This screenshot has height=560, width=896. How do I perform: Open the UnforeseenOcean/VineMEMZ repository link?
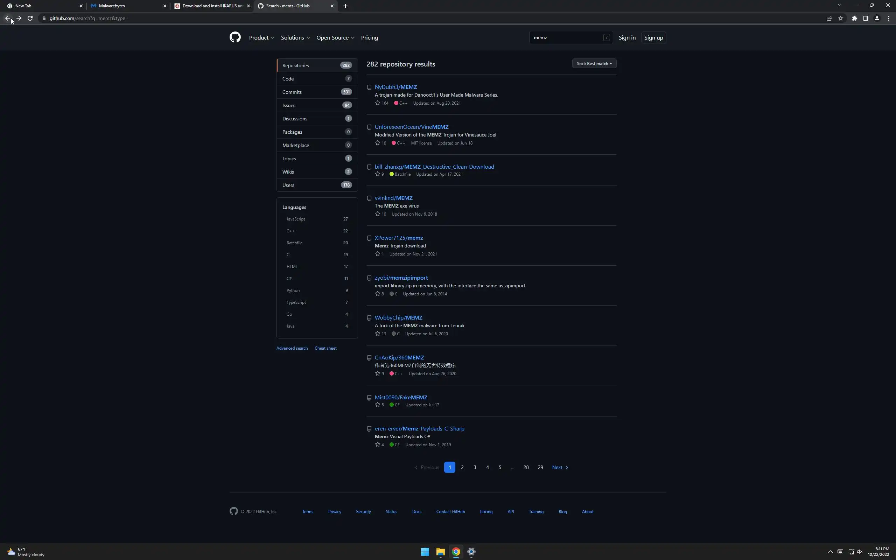tap(411, 127)
